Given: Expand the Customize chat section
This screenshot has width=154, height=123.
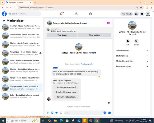Looking at the screenshot, I should pos(132,50).
